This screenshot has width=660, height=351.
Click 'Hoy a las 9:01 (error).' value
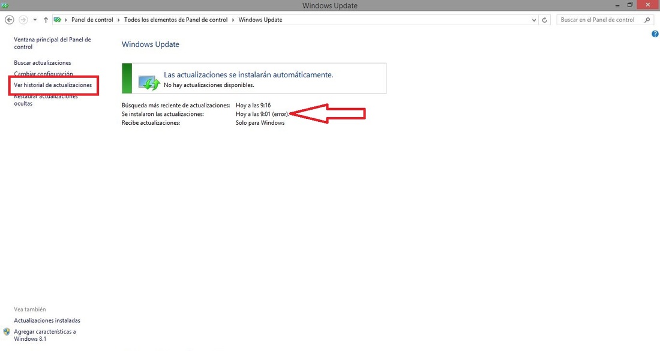point(262,114)
